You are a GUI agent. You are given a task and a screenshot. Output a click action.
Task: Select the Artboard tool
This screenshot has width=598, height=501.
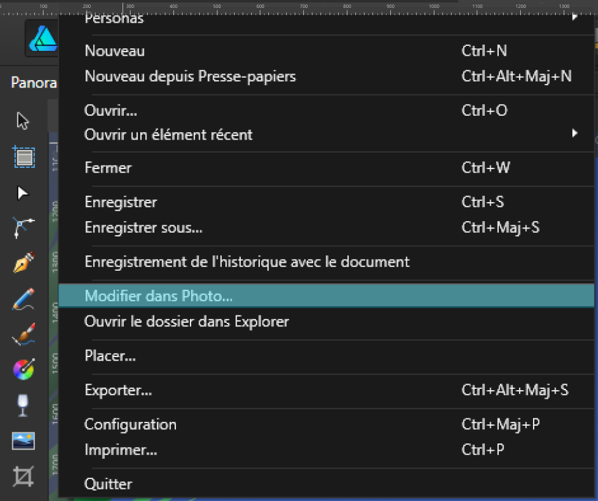(x=25, y=157)
